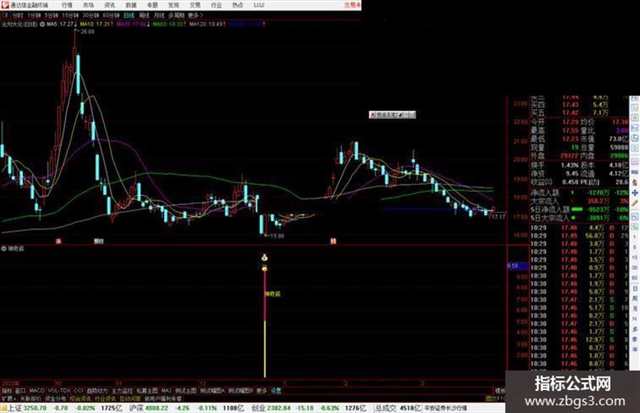The width and height of the screenshot is (640, 413).
Task: Click the 净流入额 row in quote panel
Action: [579, 193]
